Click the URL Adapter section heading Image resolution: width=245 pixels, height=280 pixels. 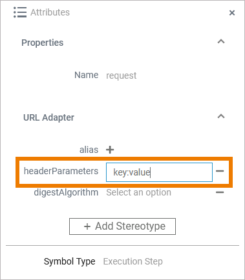coord(48,117)
